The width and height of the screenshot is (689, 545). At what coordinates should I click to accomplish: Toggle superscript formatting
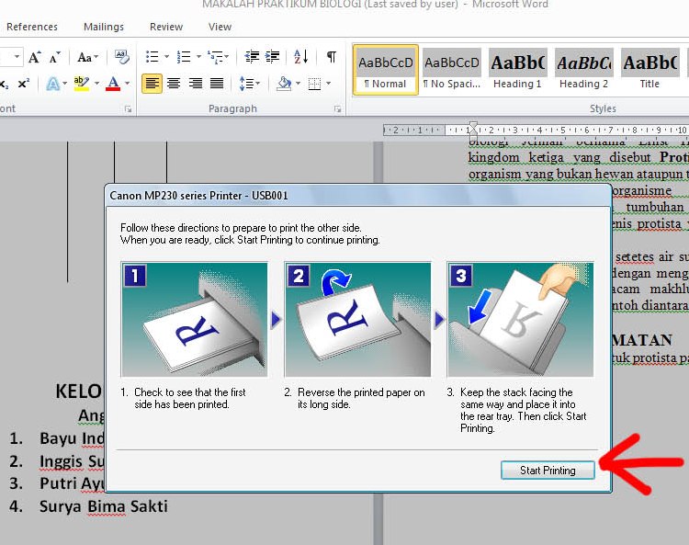click(x=24, y=84)
